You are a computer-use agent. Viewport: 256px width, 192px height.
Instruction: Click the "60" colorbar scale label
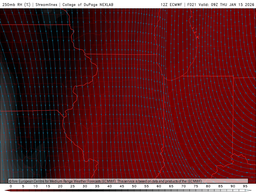click(x=159, y=186)
